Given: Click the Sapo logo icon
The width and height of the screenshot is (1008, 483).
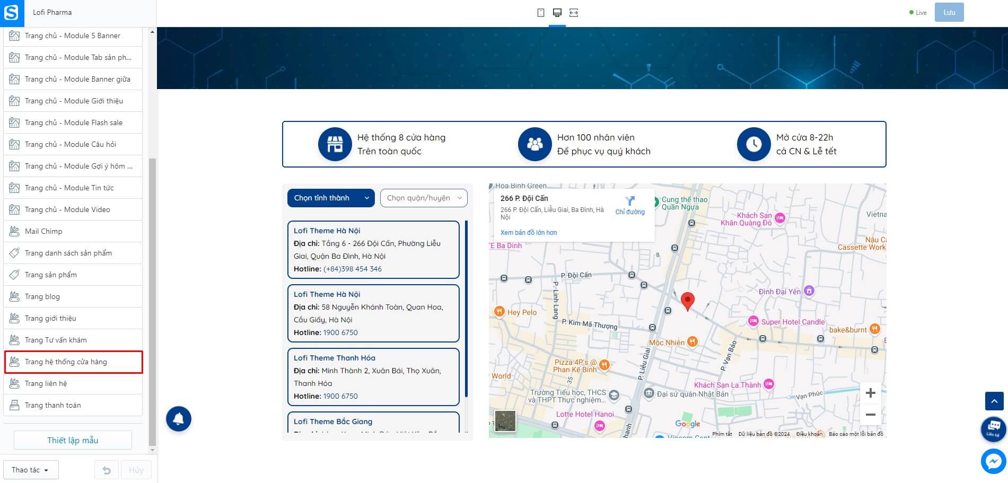Looking at the screenshot, I should coord(12,13).
